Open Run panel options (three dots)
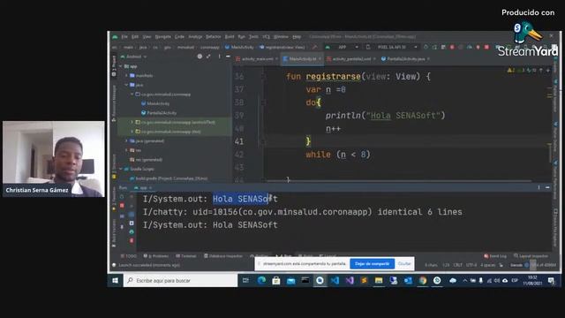 coord(539,187)
